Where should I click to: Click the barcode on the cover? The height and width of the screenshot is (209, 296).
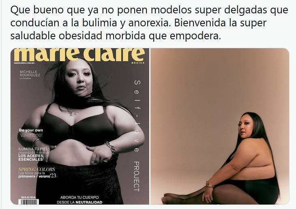[28, 202]
